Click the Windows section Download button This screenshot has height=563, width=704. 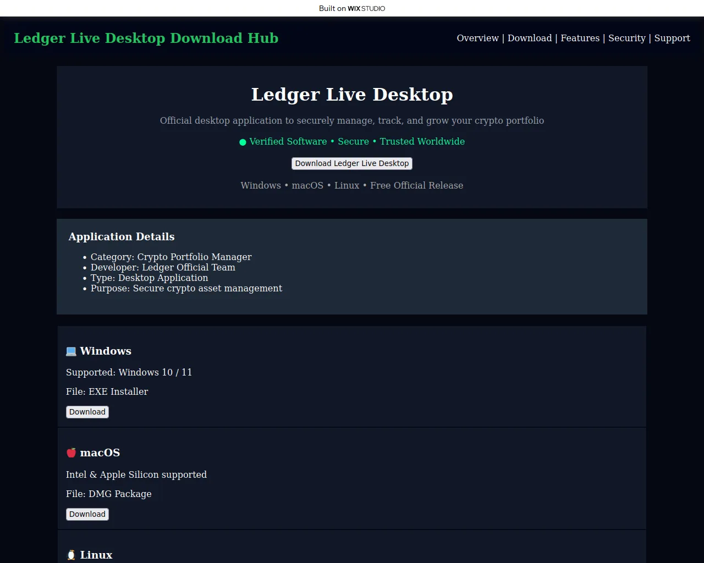[x=87, y=412]
